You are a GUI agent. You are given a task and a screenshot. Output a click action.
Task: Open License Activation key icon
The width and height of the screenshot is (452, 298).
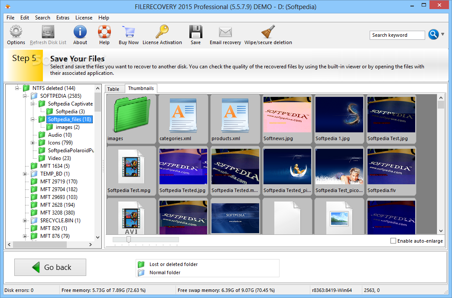[x=162, y=32]
